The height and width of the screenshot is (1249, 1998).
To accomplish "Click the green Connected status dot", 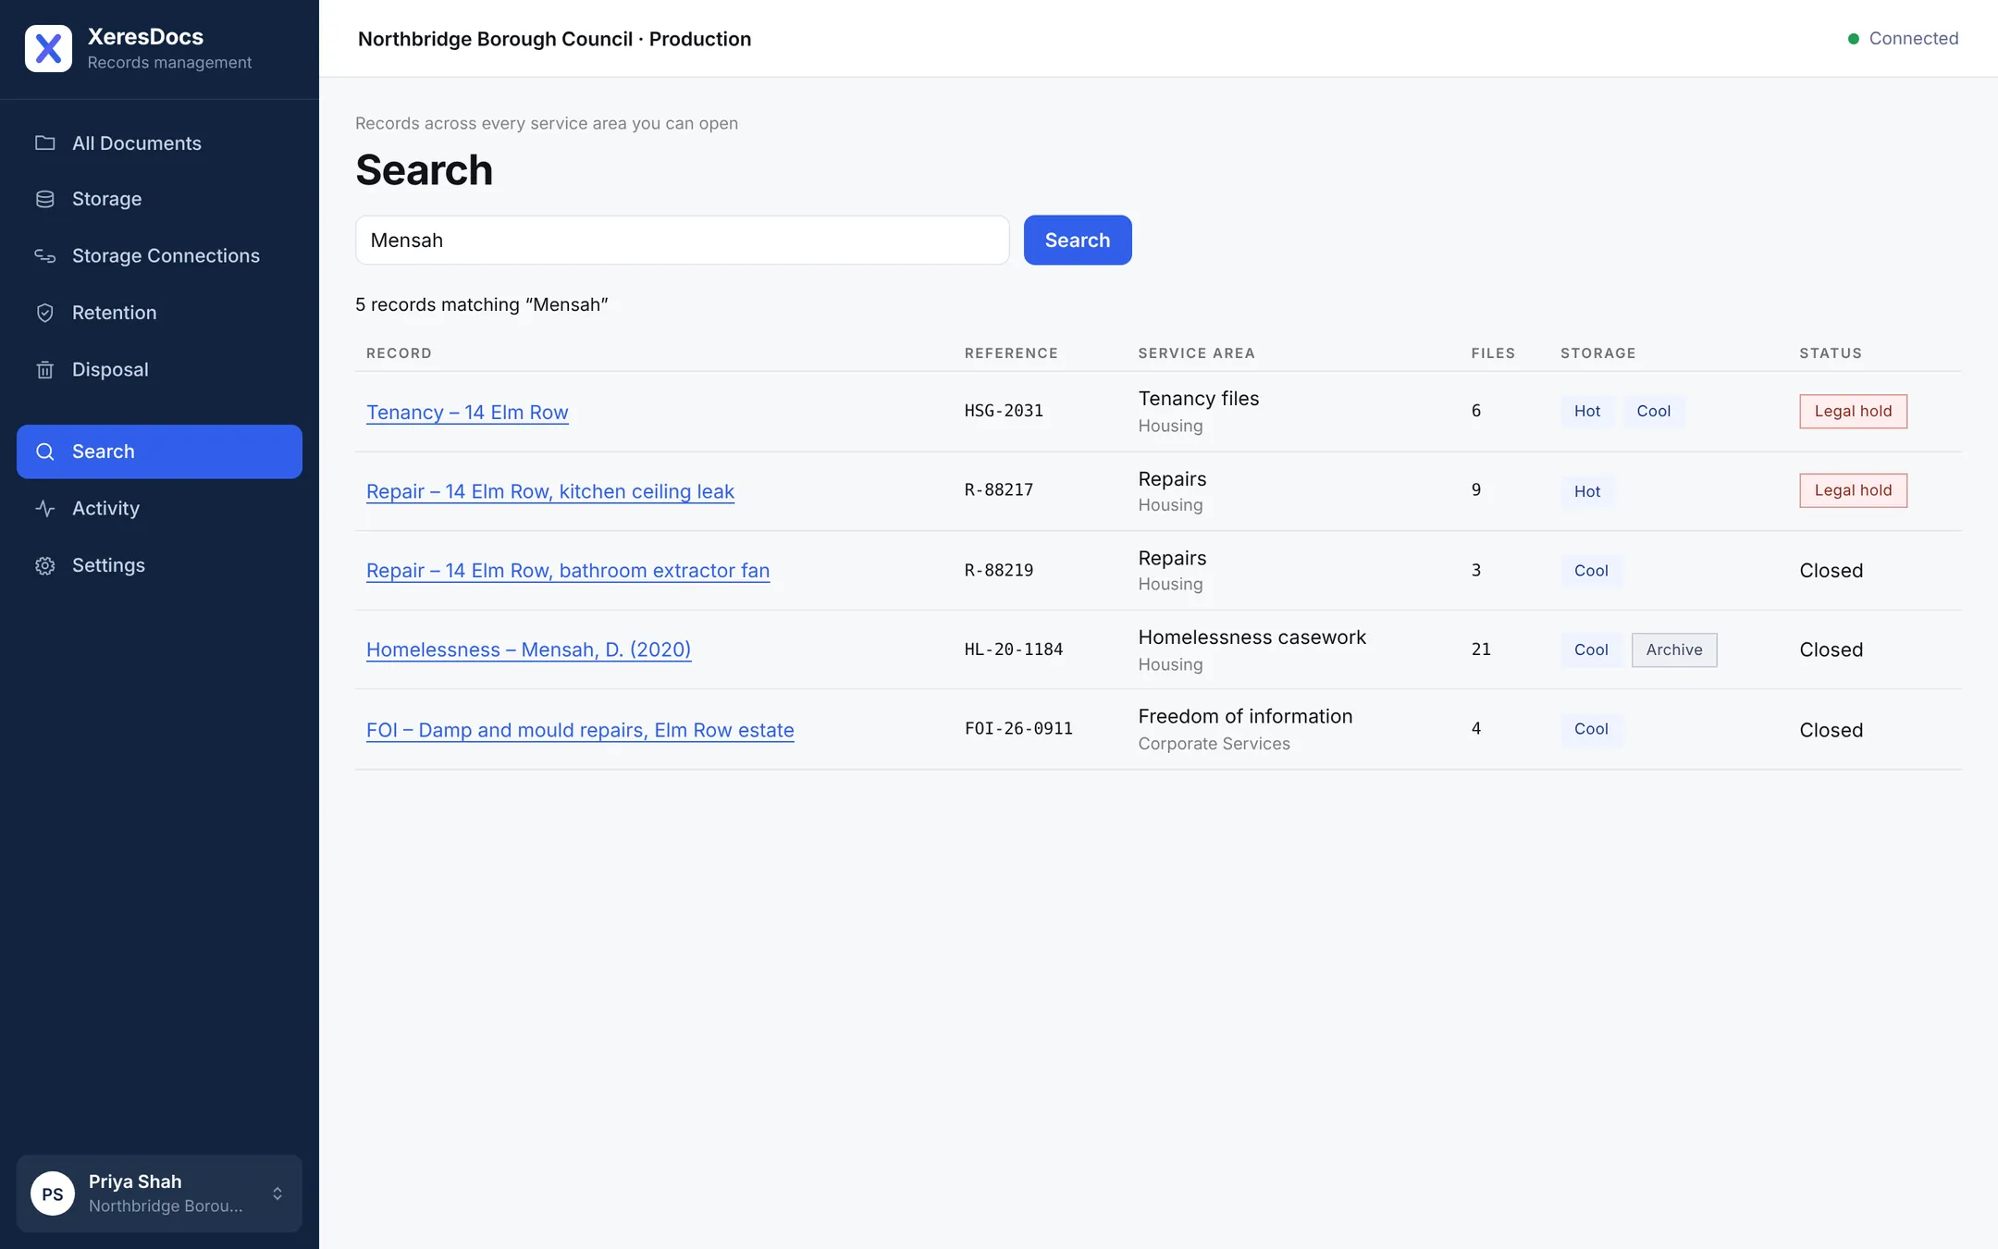I will pos(1853,39).
